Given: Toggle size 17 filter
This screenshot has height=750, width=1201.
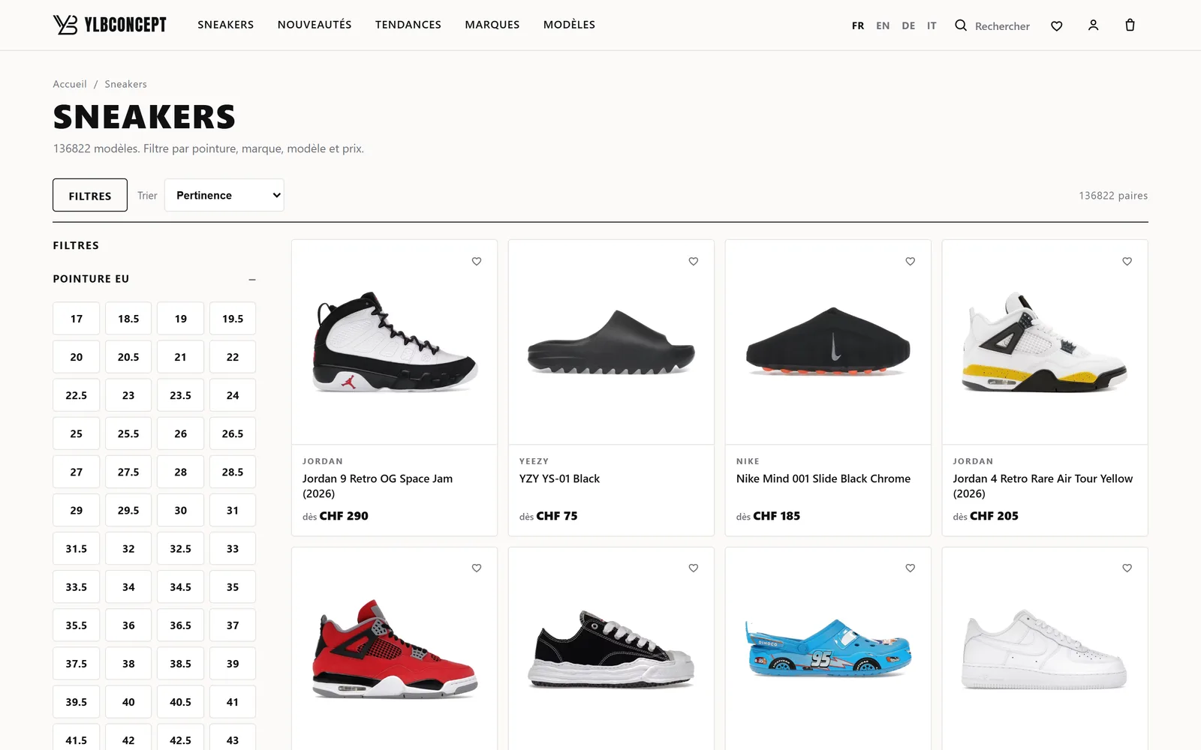Looking at the screenshot, I should click(x=77, y=319).
